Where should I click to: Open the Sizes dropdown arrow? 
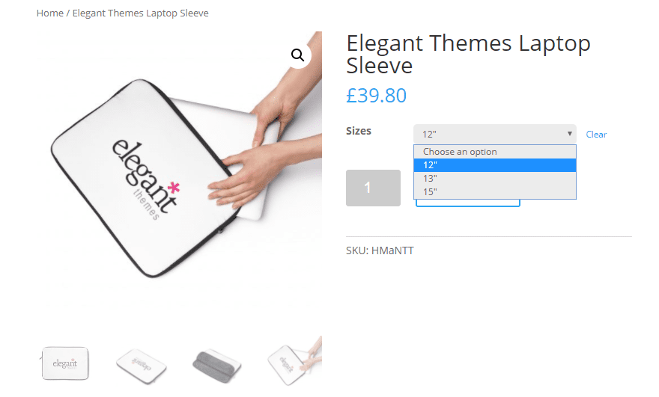[x=569, y=133]
